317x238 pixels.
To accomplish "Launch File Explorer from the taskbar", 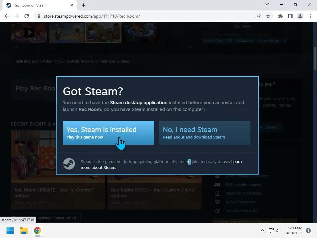I will [24, 231].
